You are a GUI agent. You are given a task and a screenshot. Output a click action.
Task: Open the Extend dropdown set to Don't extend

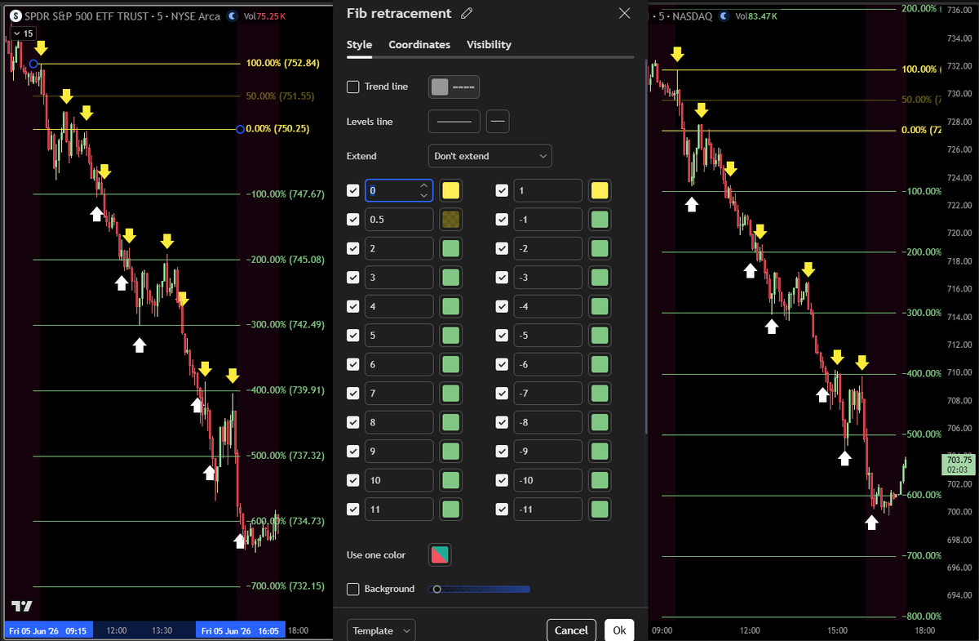click(489, 156)
